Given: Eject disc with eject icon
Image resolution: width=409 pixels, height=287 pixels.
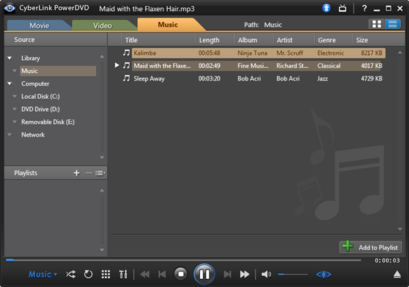Looking at the screenshot, I should 397,275.
